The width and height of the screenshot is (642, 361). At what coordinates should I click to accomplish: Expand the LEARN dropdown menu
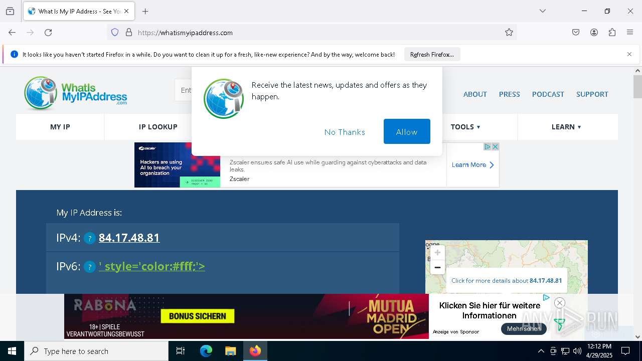[566, 127]
